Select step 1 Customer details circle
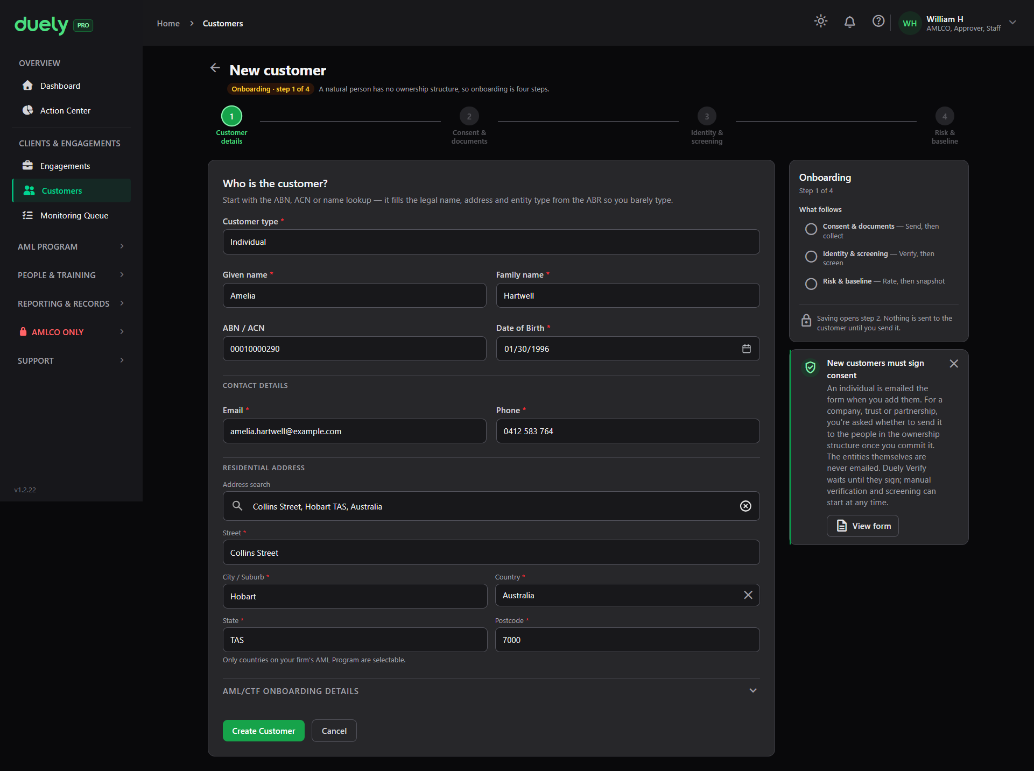 [x=232, y=116]
